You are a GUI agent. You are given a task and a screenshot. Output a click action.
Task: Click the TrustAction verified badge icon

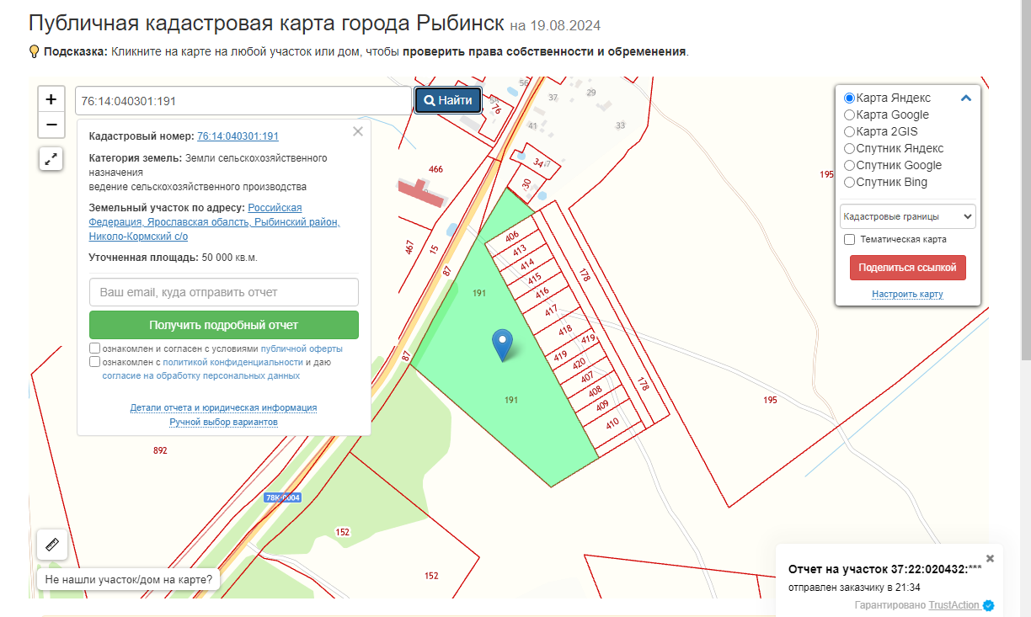tap(989, 605)
